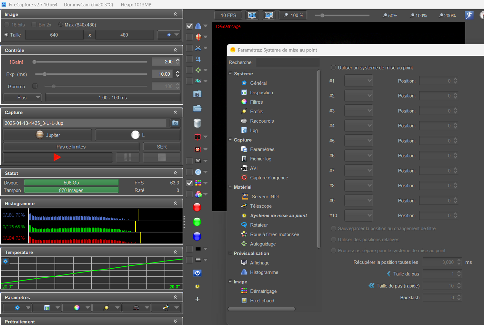Collapse the Matériel tree section
Screen dimensions: 484x325
pos(230,187)
